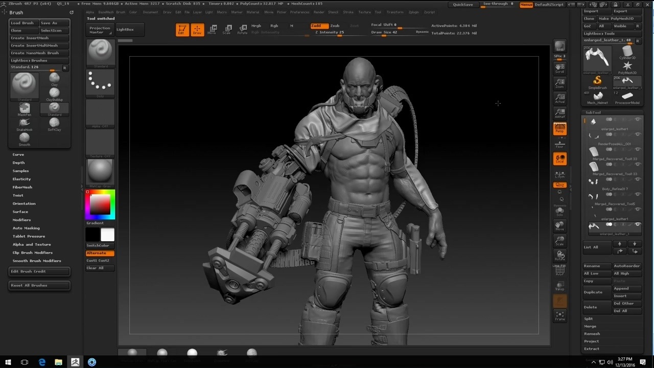Select the Move transform icon in top shelf
Viewport: 654px width, 368px height.
point(212,30)
